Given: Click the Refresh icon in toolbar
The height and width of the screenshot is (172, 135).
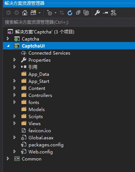Looking at the screenshot, I should pos(70,13).
